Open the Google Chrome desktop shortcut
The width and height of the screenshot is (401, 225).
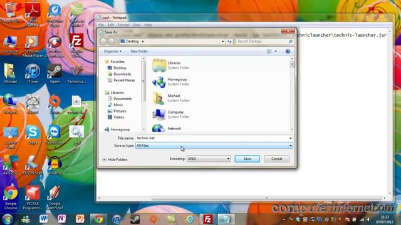tap(11, 198)
